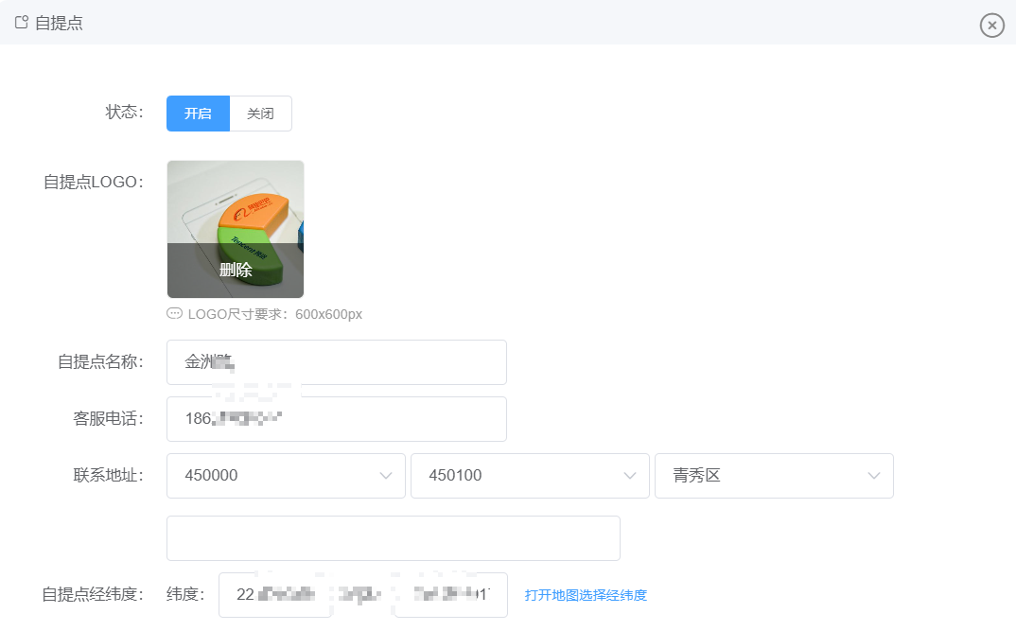Image resolution: width=1016 pixels, height=631 pixels.
Task: Click the LOGO size hint comment icon
Action: pos(174,313)
